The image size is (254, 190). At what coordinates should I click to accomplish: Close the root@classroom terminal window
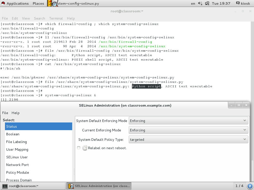pyautogui.click(x=250, y=11)
